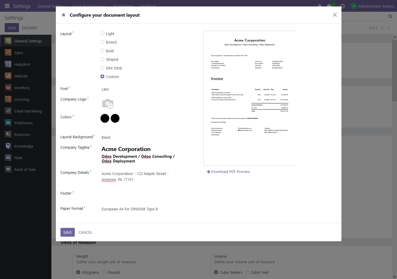Click Download PDF Preview

(230, 171)
